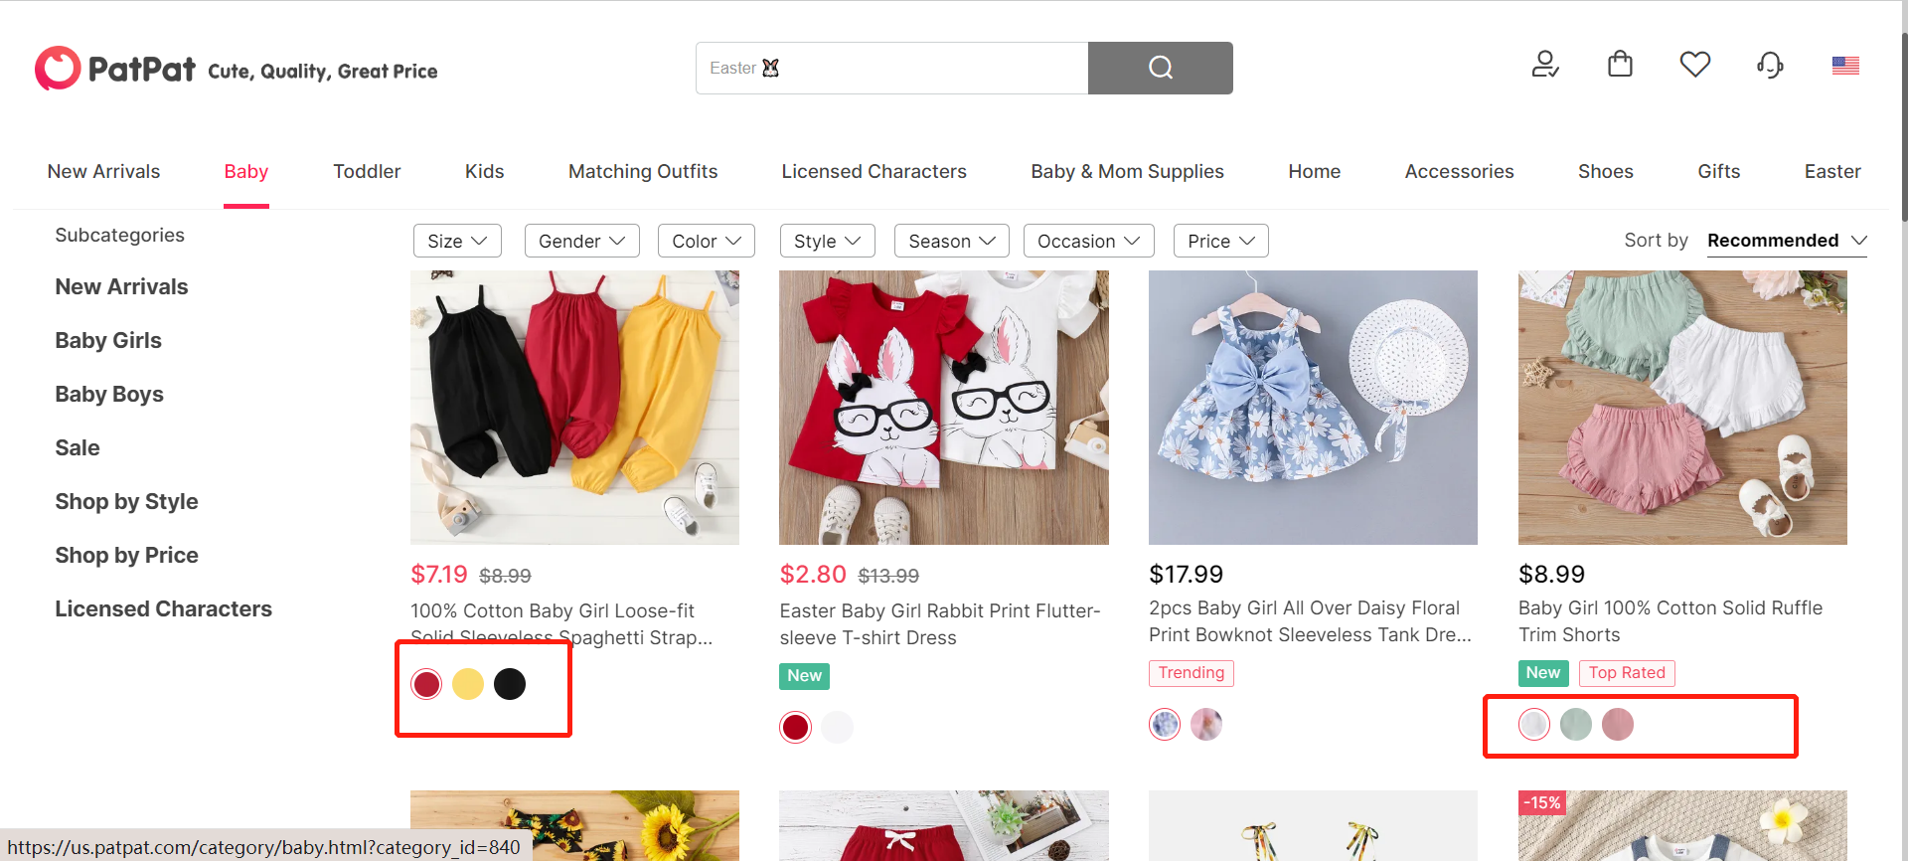This screenshot has height=861, width=1908.
Task: Select yellow swatch for spaghetti strap jumpsuit
Action: (x=468, y=684)
